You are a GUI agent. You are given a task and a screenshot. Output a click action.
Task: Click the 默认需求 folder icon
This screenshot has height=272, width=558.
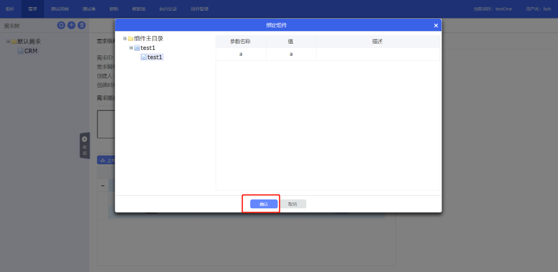pos(14,41)
